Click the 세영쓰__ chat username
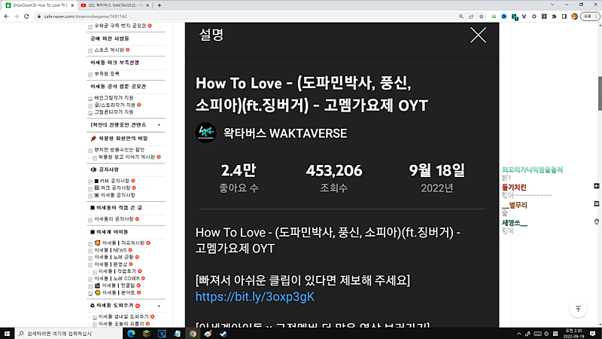 point(515,223)
